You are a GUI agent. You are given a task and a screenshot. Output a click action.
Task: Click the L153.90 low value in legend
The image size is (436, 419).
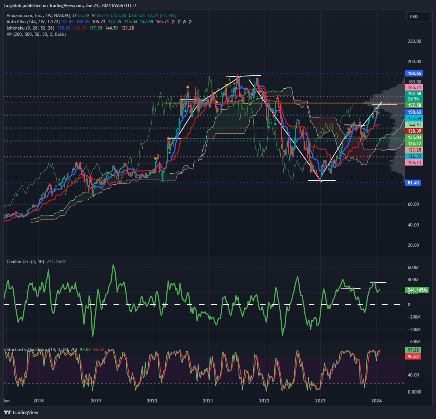point(118,16)
